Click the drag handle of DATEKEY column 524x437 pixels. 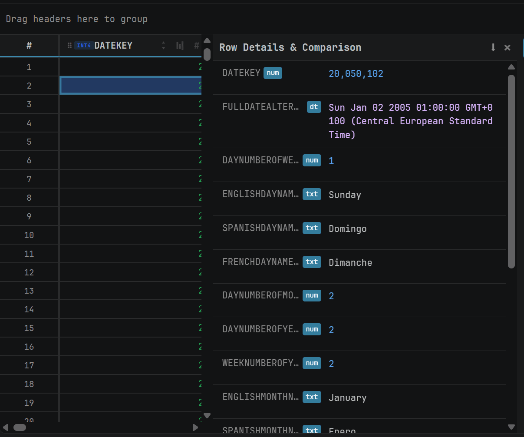(x=69, y=45)
